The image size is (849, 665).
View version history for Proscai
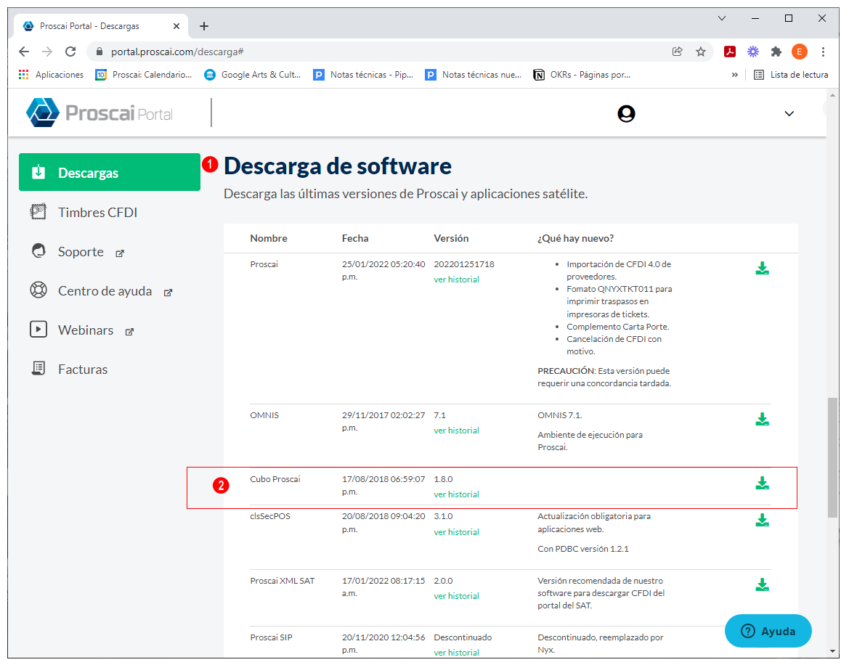click(x=456, y=280)
